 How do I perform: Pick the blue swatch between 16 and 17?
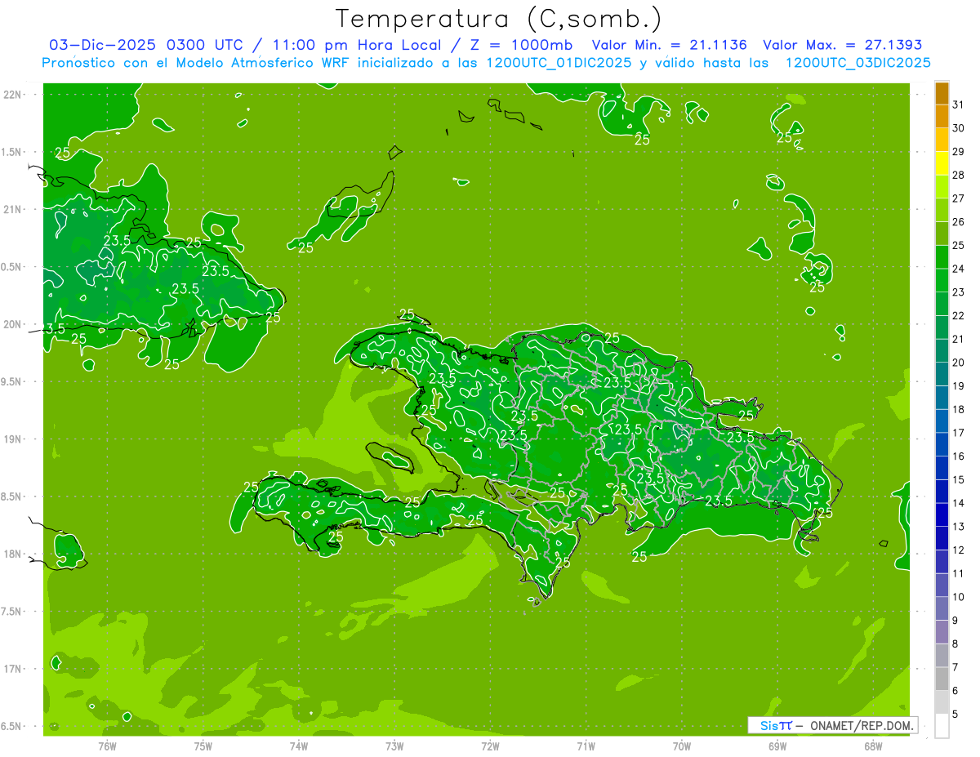[x=942, y=444]
